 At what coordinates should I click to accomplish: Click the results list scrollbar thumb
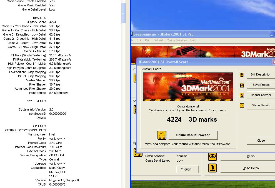(x=123, y=13)
